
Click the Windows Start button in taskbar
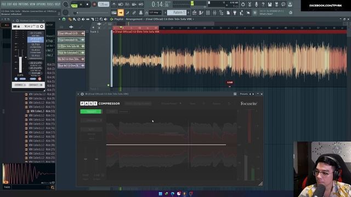(160, 194)
